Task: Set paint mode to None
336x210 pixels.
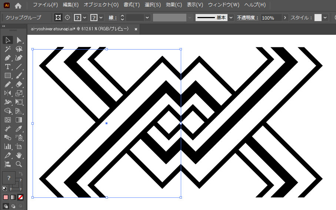Action: point(21,197)
